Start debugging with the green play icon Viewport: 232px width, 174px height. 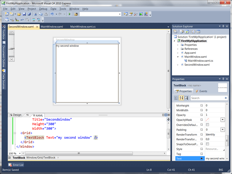(x=70, y=14)
